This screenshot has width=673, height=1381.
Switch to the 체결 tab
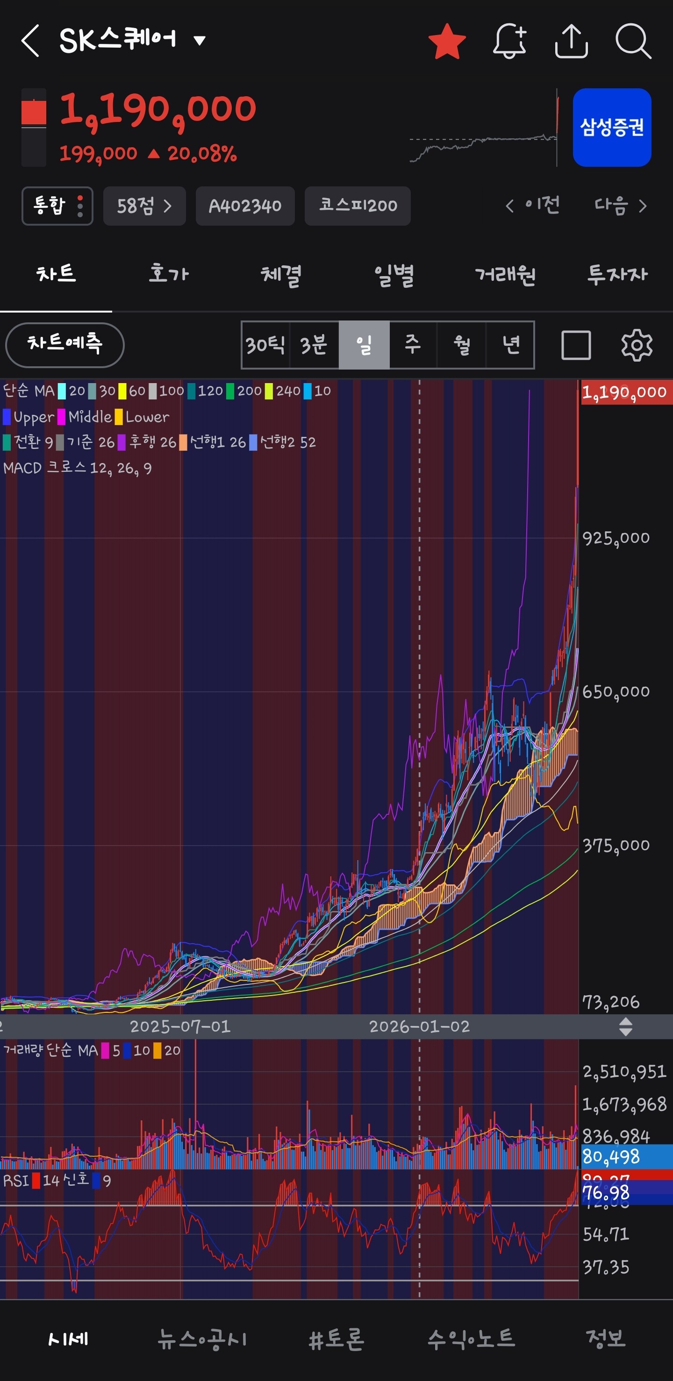tap(280, 275)
